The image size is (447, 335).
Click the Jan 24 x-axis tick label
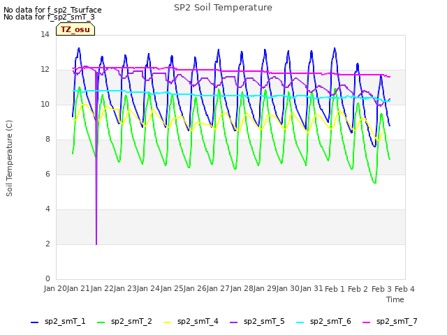coord(148,289)
